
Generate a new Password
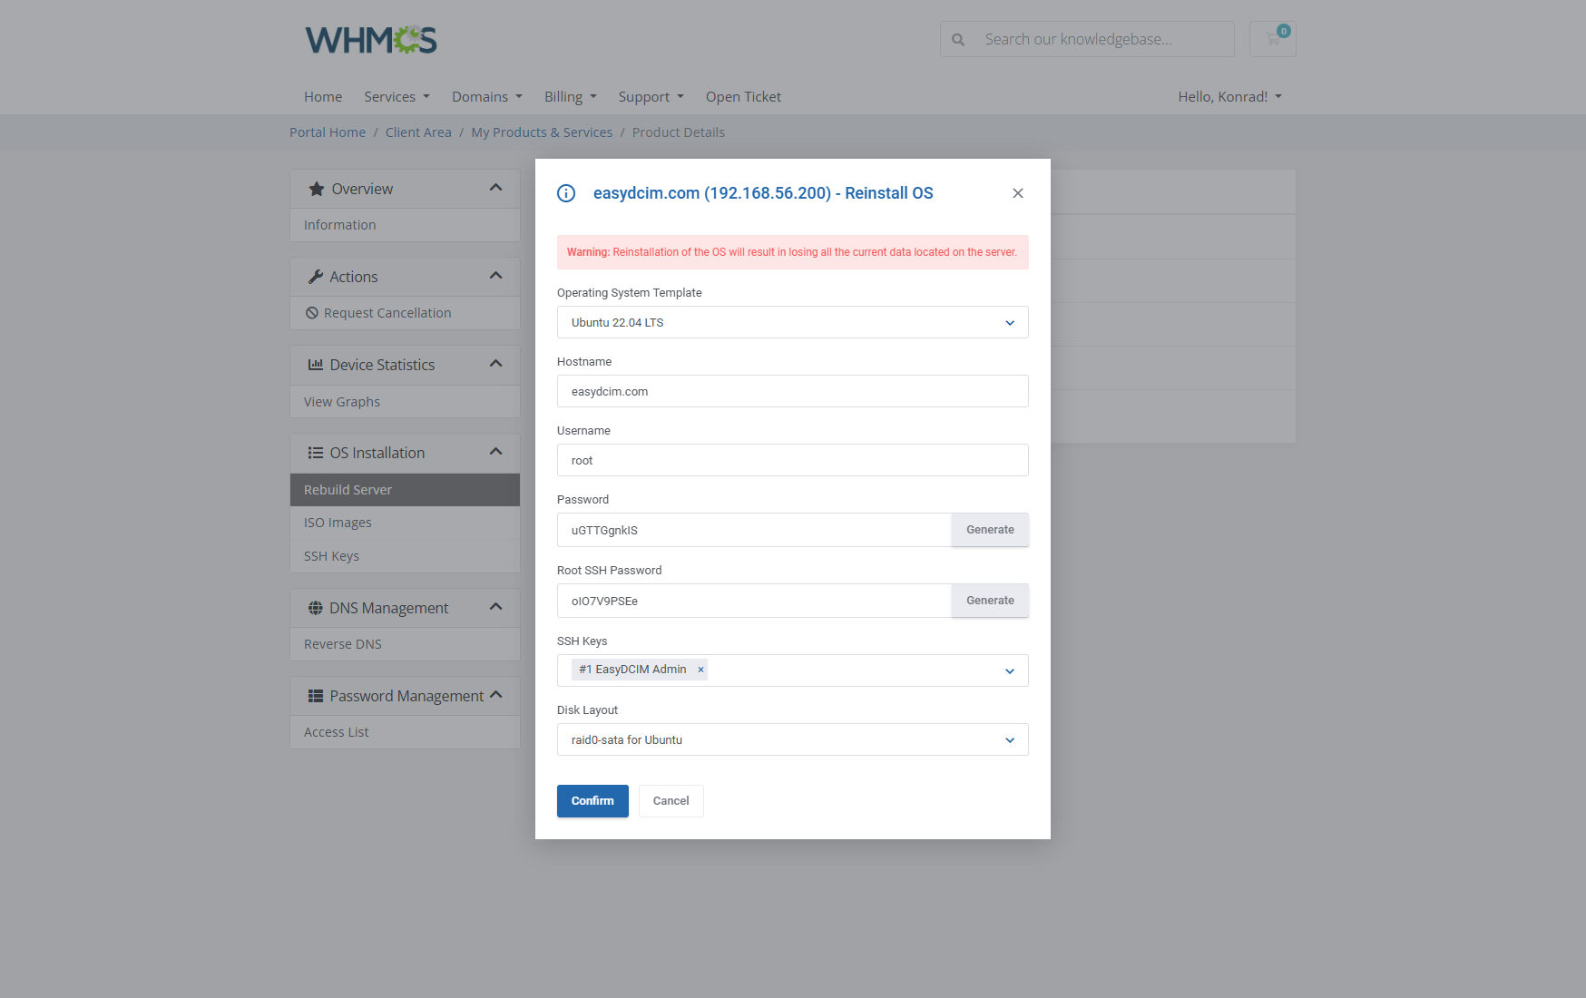990,530
